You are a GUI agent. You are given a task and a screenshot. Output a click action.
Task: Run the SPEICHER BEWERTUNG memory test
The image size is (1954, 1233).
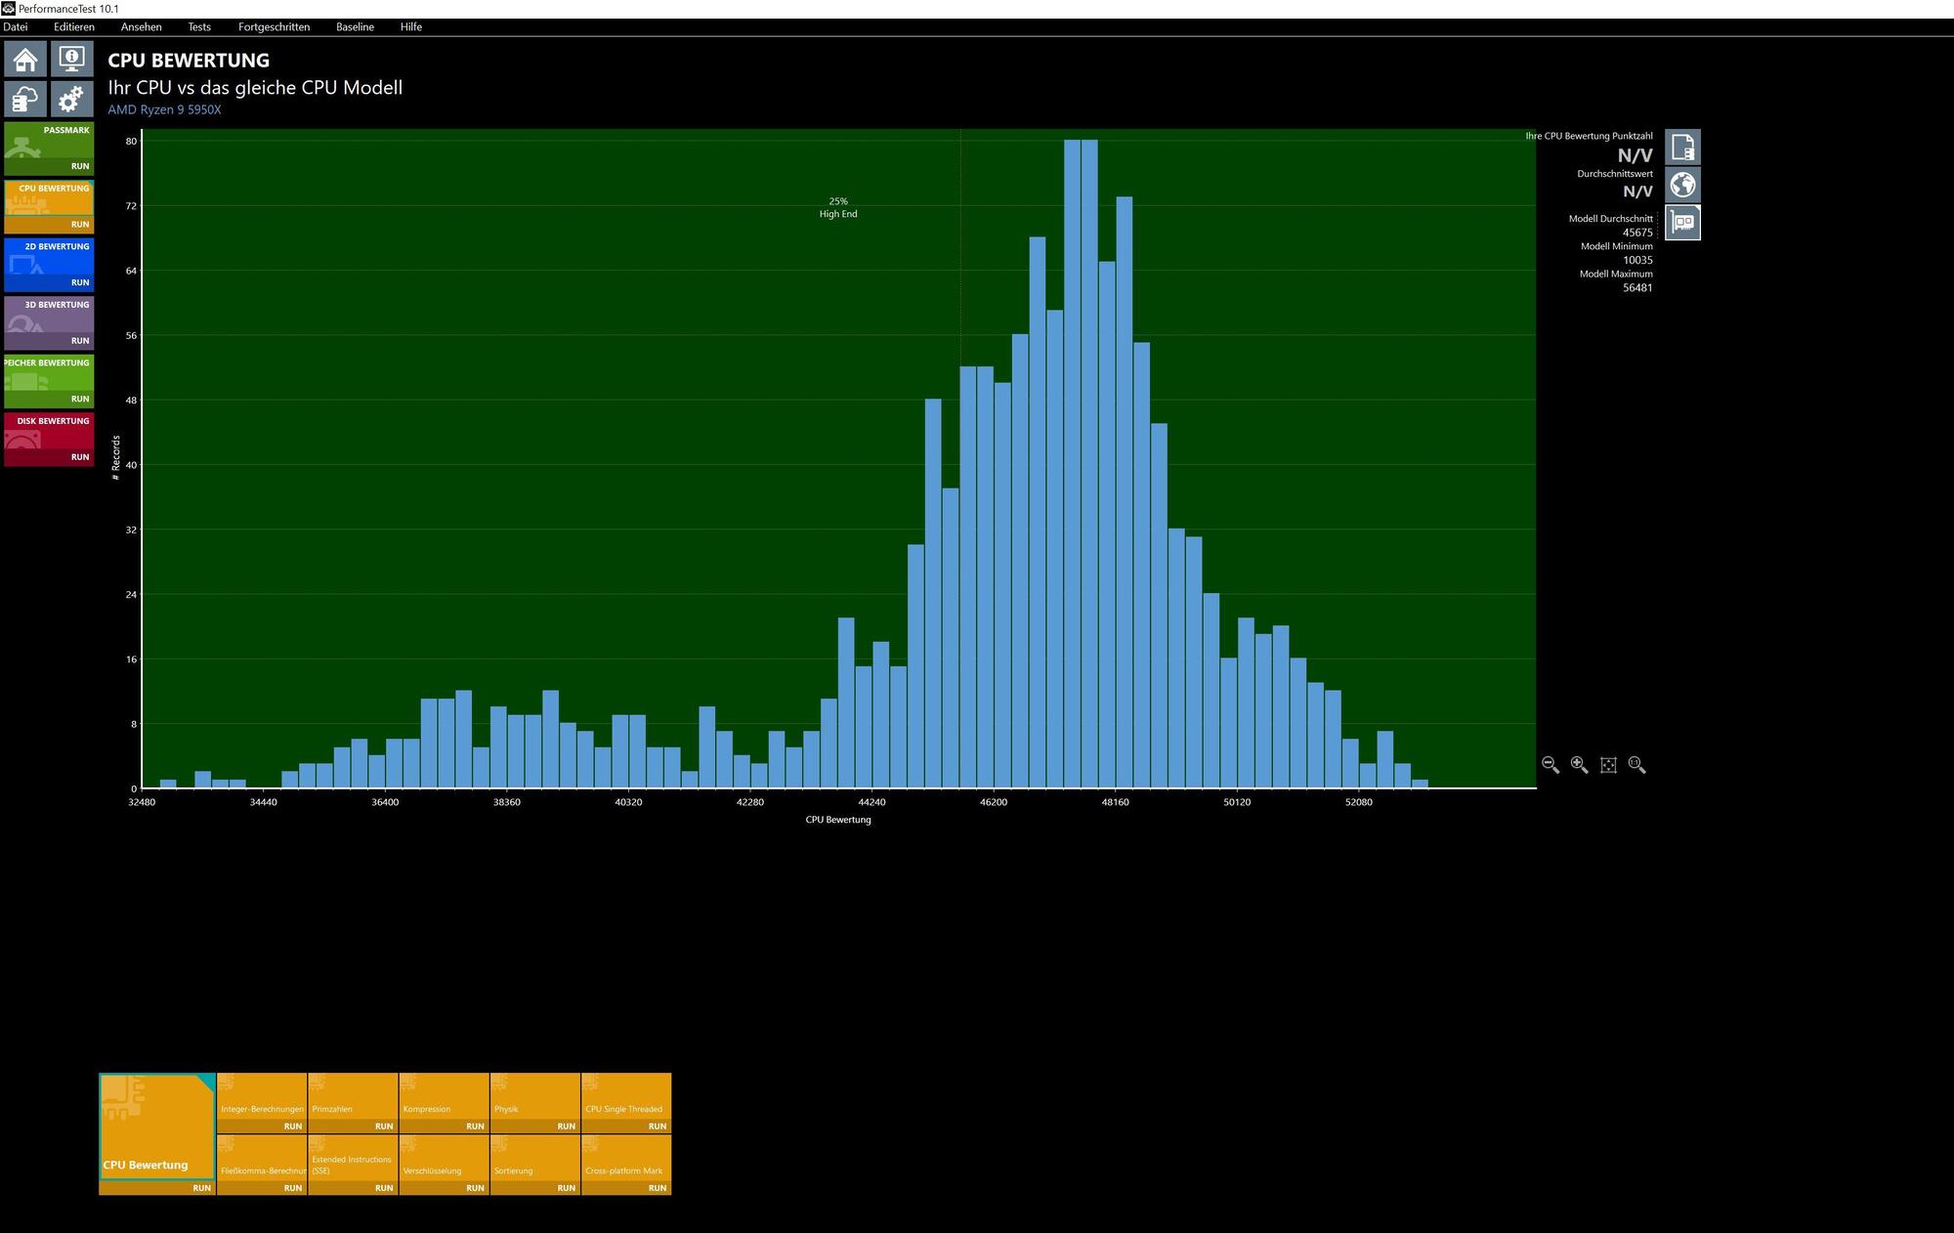[49, 400]
